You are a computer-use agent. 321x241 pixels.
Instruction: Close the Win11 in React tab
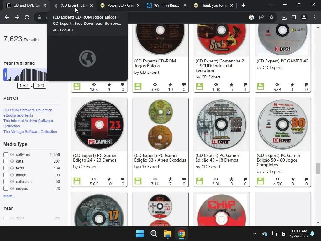click(185, 5)
